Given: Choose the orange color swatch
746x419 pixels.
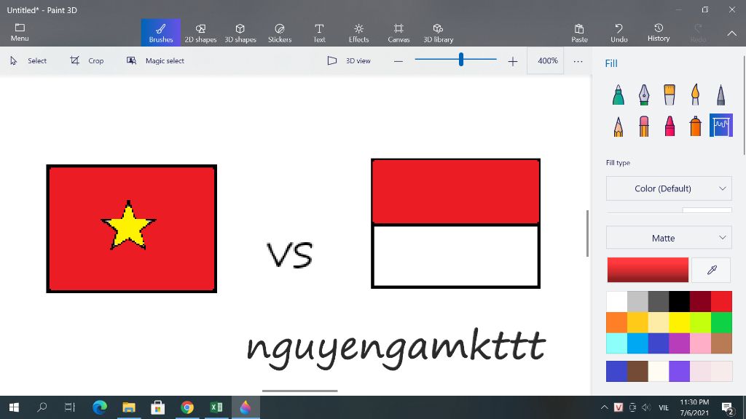Looking at the screenshot, I should point(616,322).
